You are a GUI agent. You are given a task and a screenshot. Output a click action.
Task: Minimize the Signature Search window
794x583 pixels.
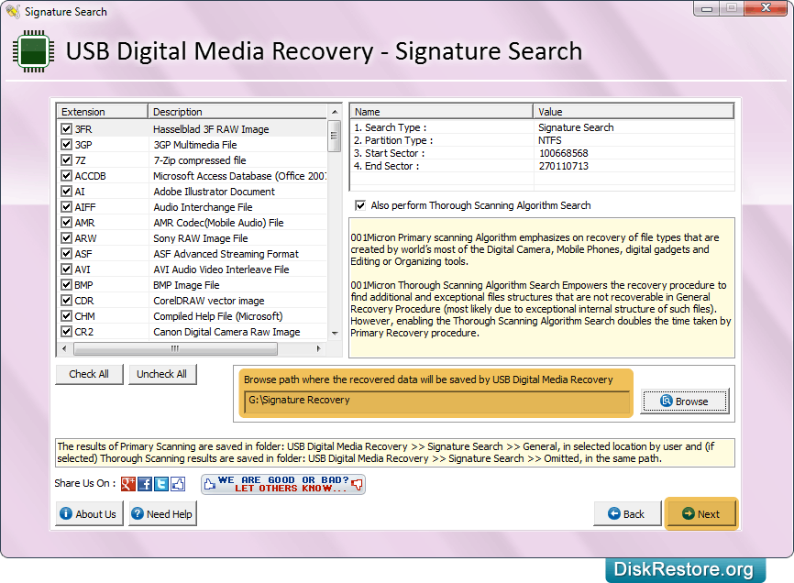click(x=707, y=8)
